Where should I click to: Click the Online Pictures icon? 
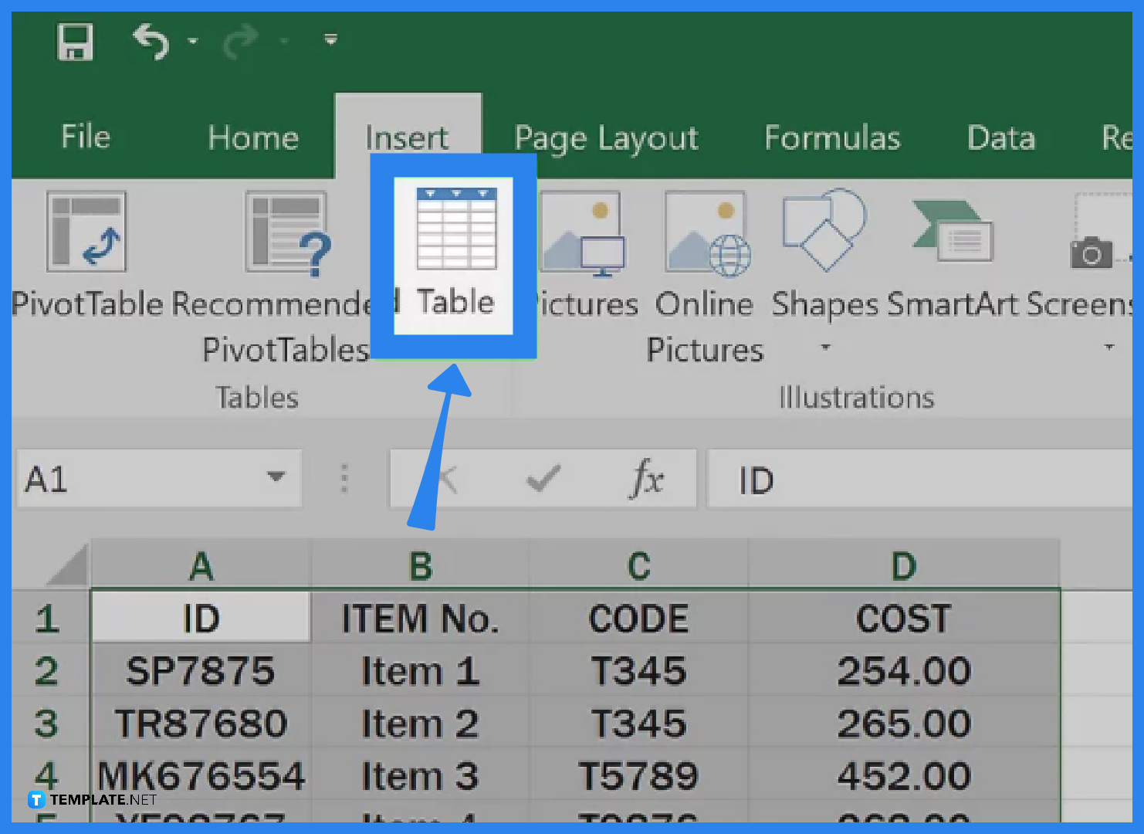(704, 232)
